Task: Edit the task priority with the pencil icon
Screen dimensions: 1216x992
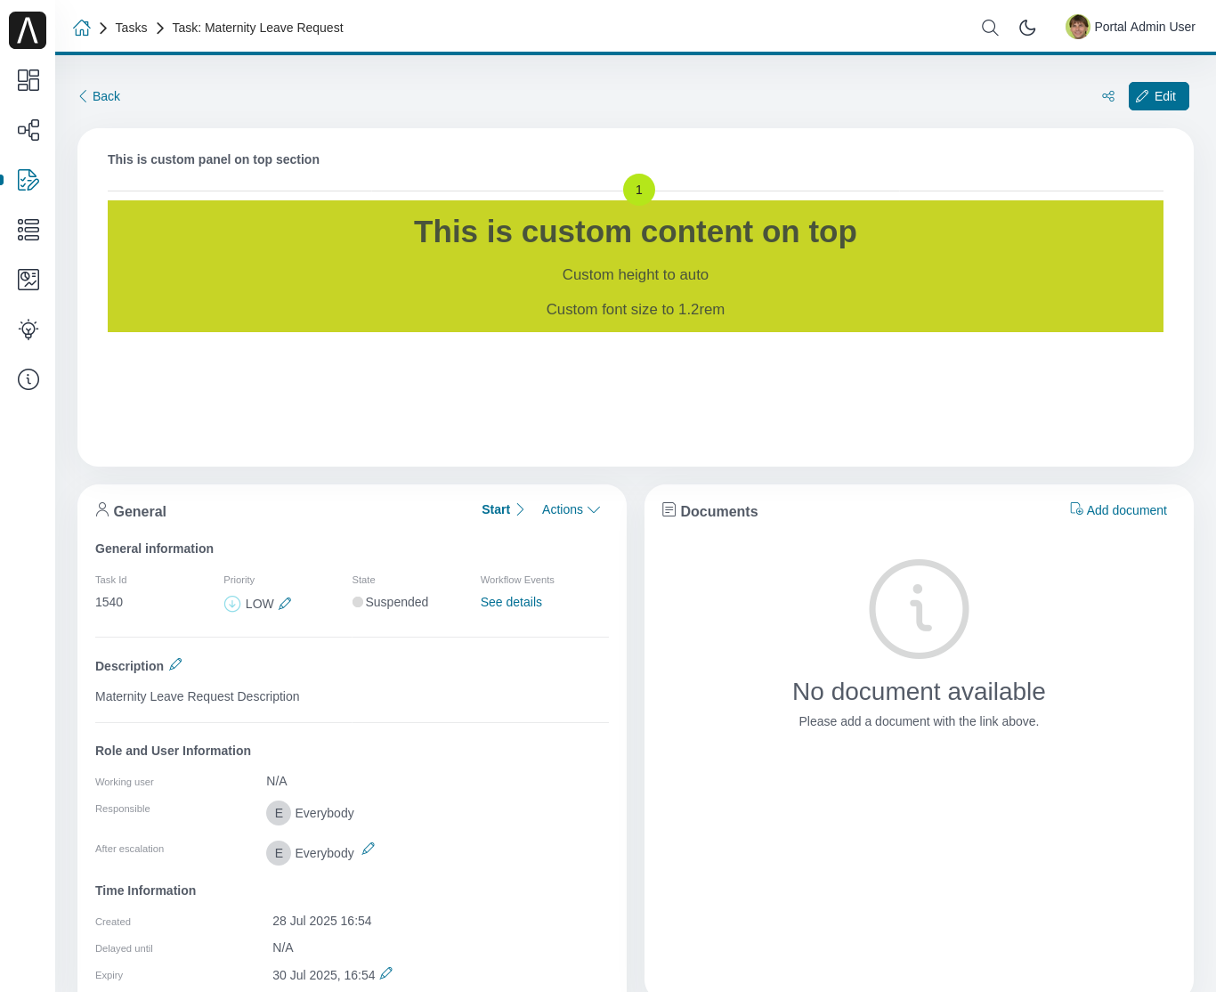Action: point(285,603)
